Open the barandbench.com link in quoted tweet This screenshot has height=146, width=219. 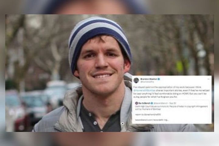coord(152,120)
